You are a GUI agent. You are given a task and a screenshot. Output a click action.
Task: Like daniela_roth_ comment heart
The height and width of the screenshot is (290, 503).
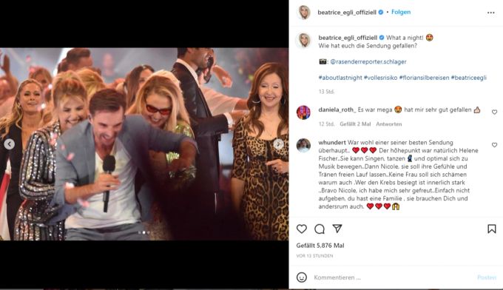pyautogui.click(x=494, y=112)
